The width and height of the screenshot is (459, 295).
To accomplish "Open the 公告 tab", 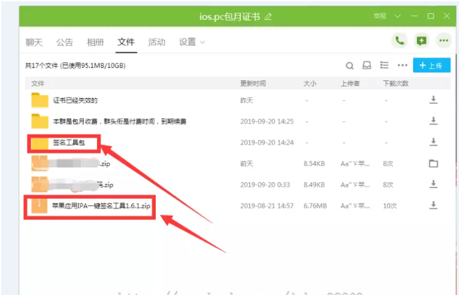I will click(x=65, y=43).
